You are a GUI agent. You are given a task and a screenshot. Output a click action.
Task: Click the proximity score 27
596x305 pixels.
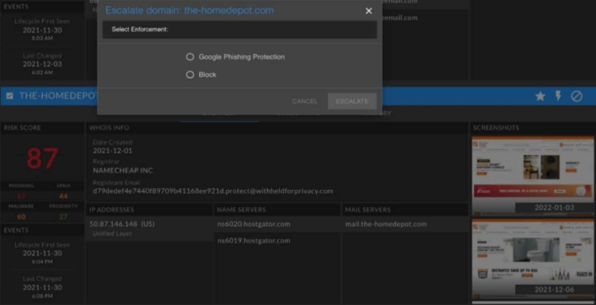pos(63,217)
